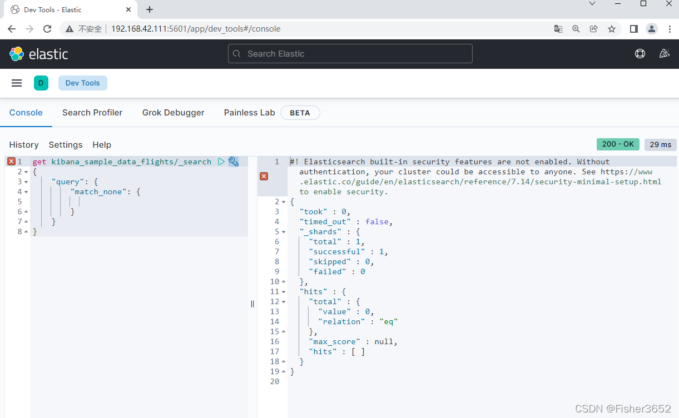Viewport: 679px width, 418px height.
Task: Fold the closing brace at response line 18
Action: [284, 361]
